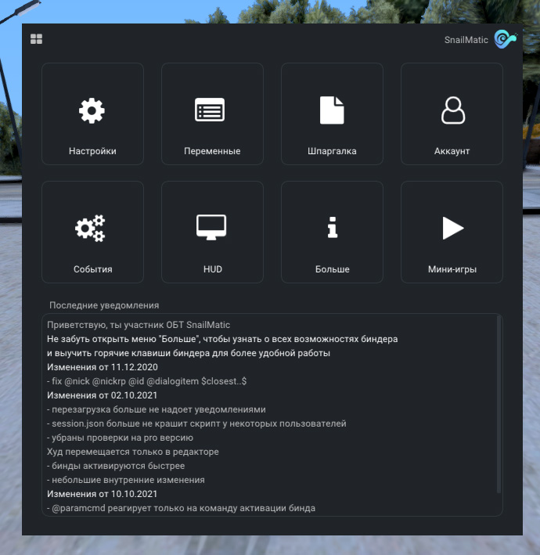
Task: Click the SnailMatic title text
Action: tap(466, 40)
